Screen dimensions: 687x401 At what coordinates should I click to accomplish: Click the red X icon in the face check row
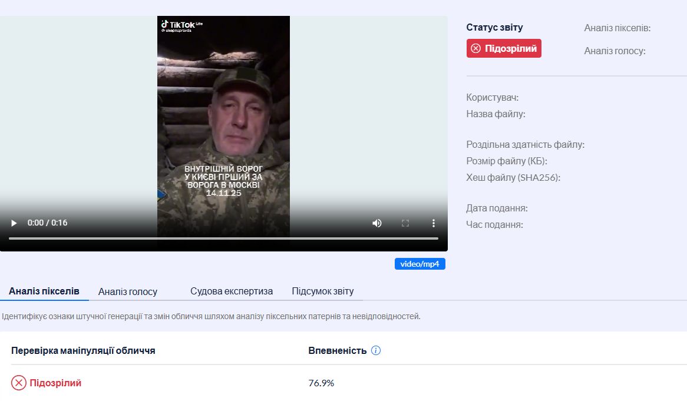(x=19, y=383)
